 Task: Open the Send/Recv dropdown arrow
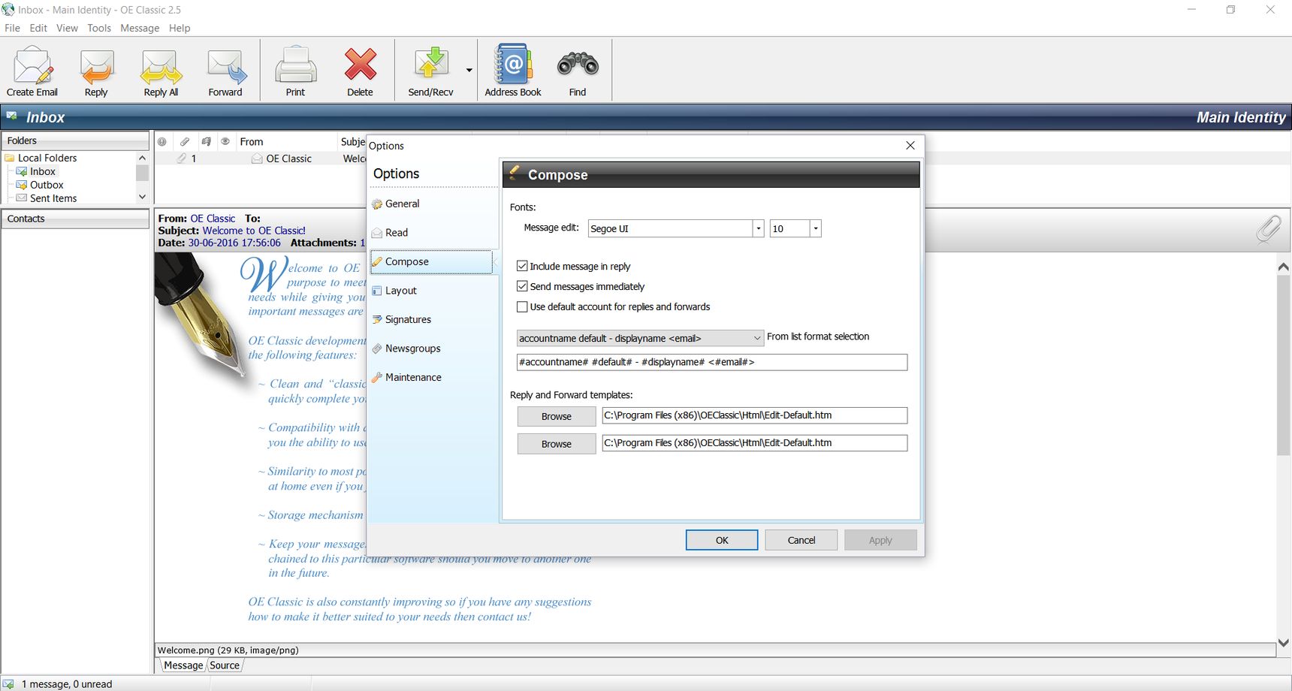tap(469, 71)
